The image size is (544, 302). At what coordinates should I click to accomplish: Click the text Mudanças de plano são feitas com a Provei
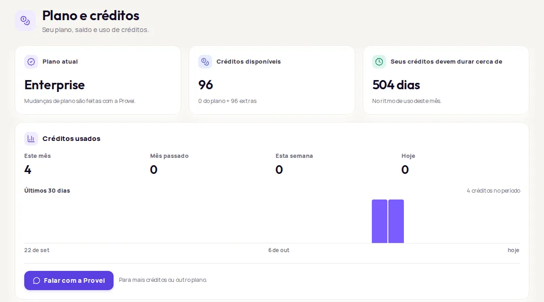pos(80,101)
